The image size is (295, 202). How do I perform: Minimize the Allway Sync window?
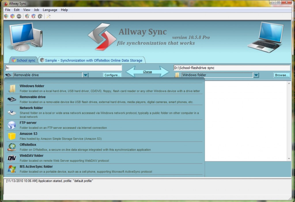point(273,2)
